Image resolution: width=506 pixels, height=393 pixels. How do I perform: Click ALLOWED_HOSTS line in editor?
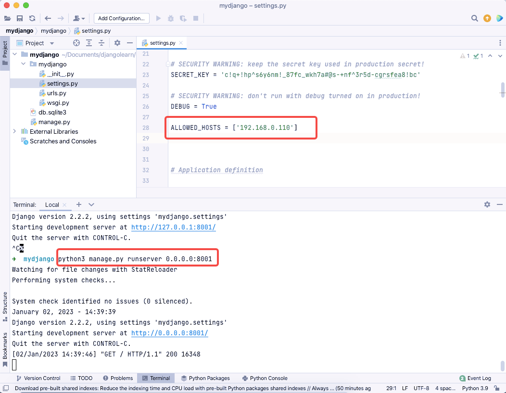[x=234, y=128]
